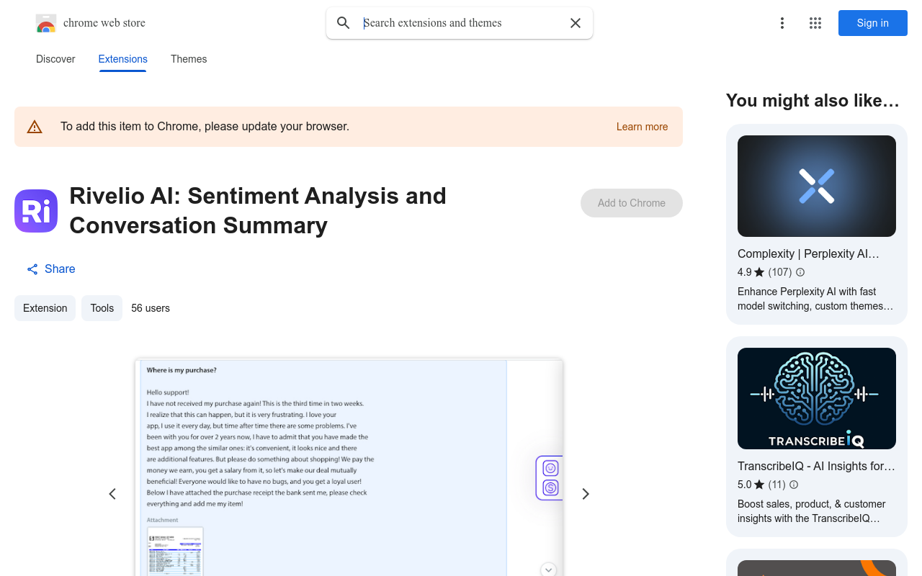Open the Complexity Perplexity AI thumbnail
This screenshot has width=922, height=576.
817,186
